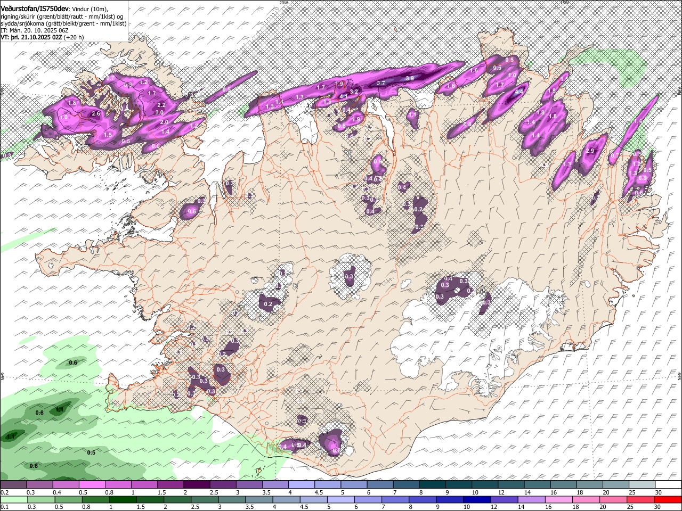Click the medium green 0.5 swatch in rain legend
This screenshot has height=511, width=682.
(x=68, y=499)
